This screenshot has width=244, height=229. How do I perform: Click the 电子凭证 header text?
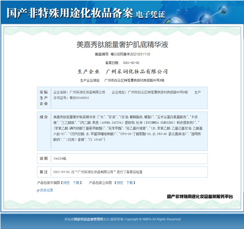click(x=151, y=15)
